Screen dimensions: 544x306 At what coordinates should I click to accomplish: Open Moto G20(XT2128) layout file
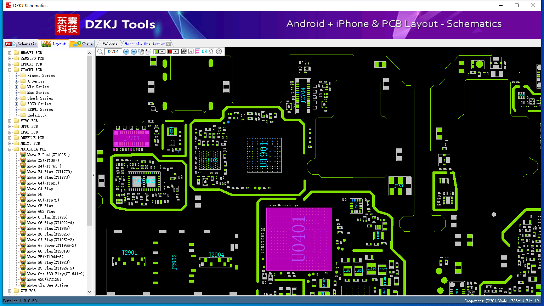coord(44,279)
